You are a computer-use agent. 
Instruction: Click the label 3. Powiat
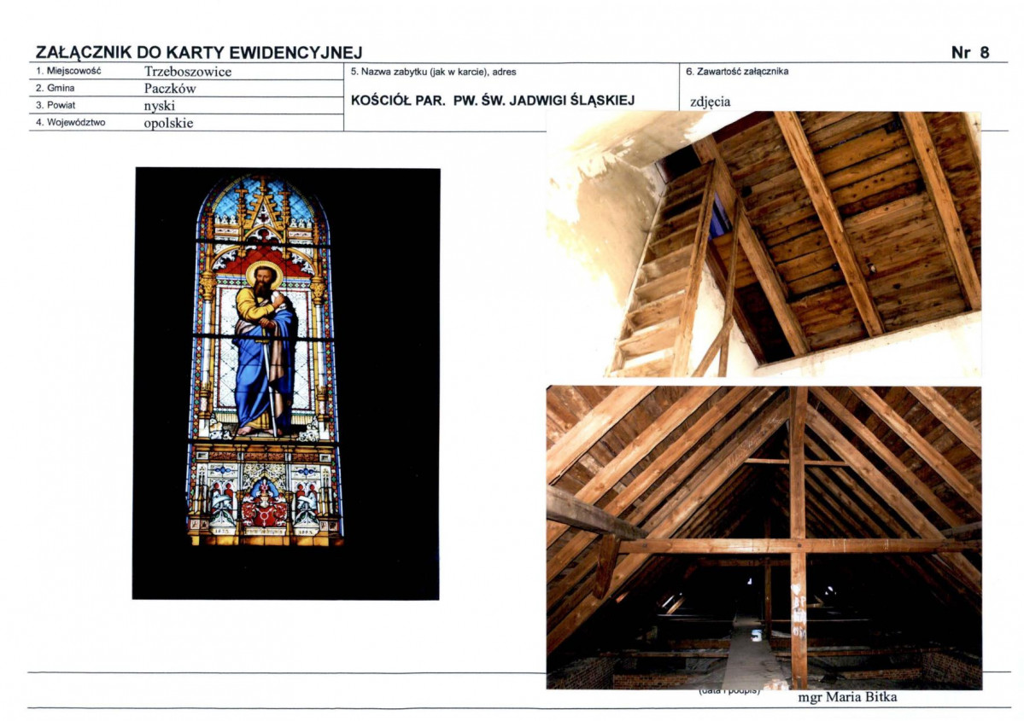[x=55, y=105]
